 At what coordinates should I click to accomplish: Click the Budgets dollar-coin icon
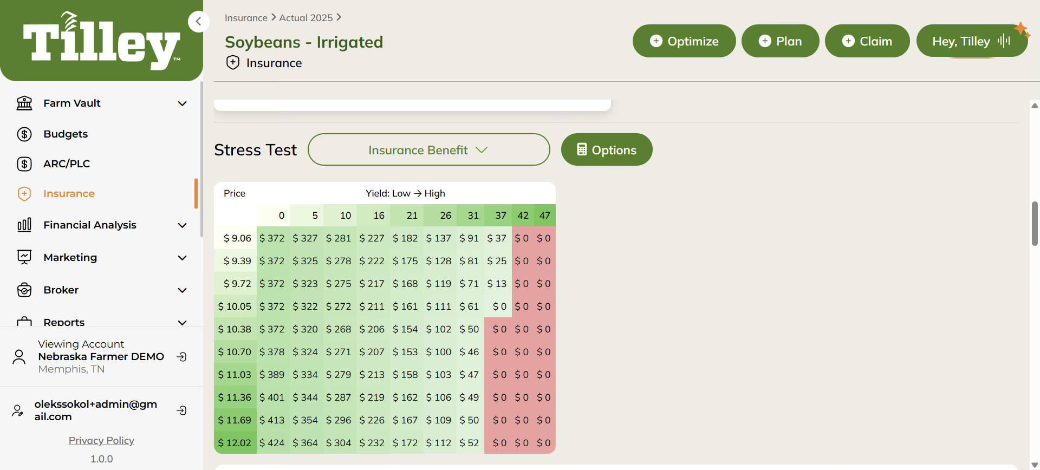click(24, 134)
